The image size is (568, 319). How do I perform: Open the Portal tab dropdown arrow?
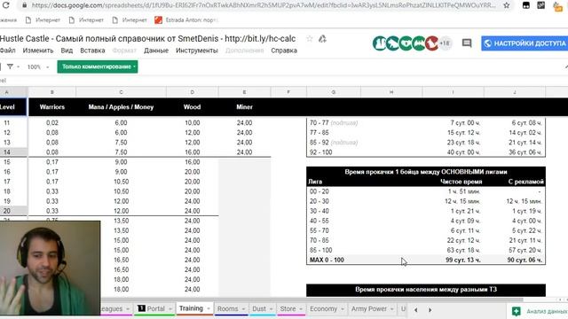click(x=170, y=309)
